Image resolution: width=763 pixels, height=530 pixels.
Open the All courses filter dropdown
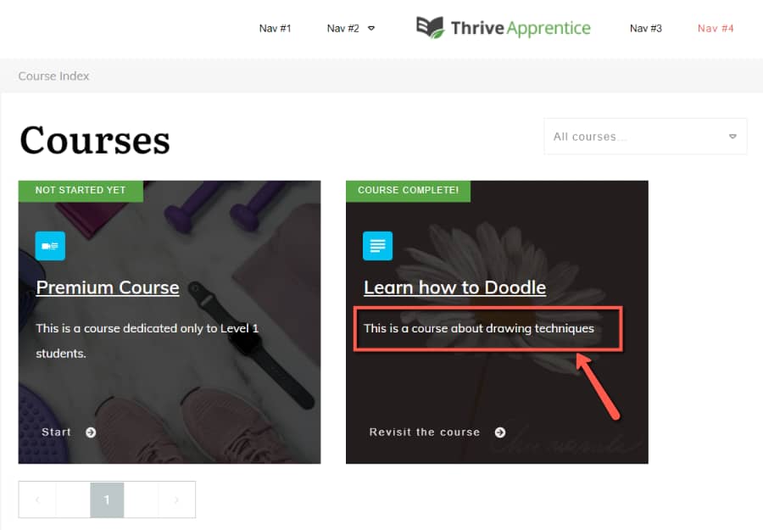pyautogui.click(x=645, y=137)
